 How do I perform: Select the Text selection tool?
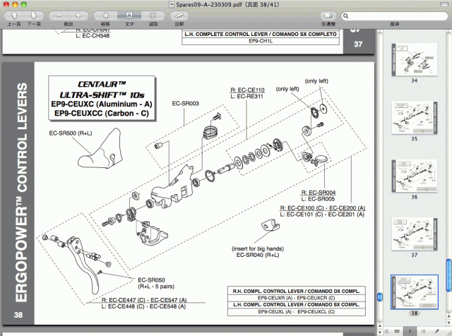[x=129, y=16]
